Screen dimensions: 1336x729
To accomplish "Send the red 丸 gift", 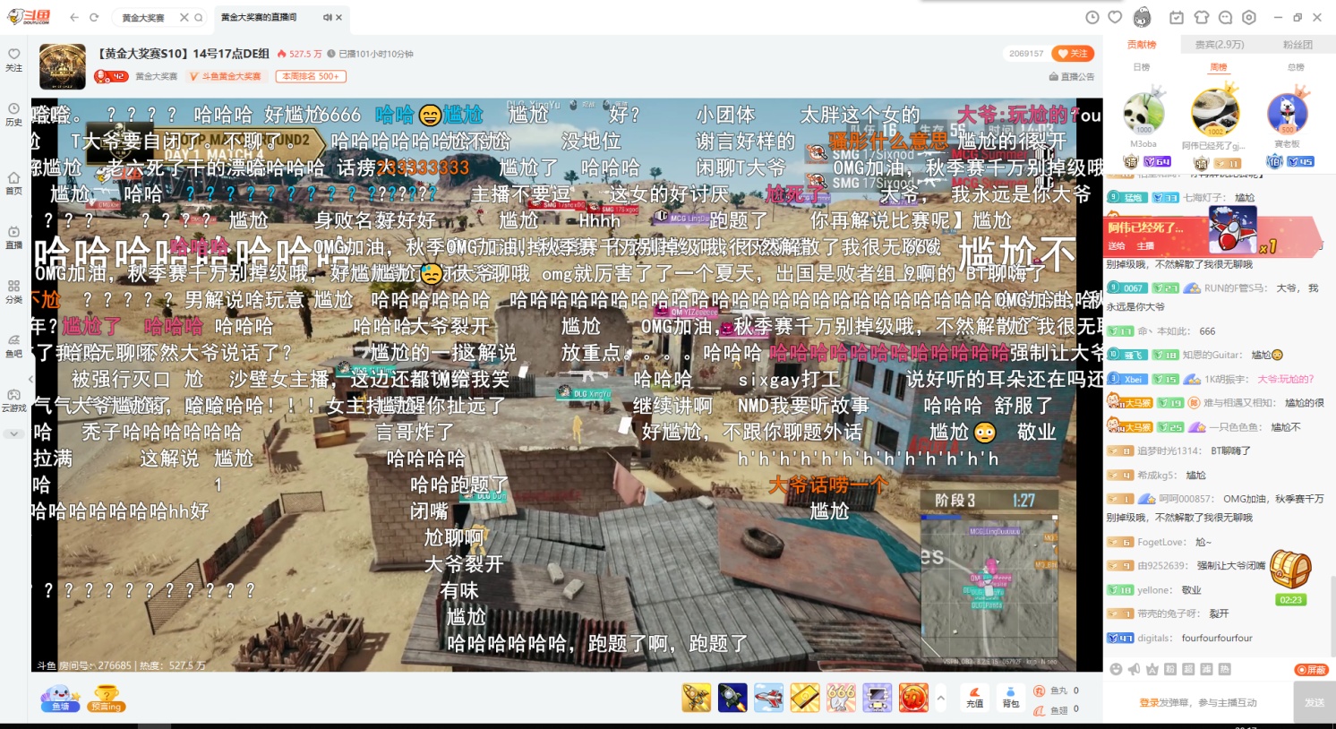I will click(x=913, y=697).
